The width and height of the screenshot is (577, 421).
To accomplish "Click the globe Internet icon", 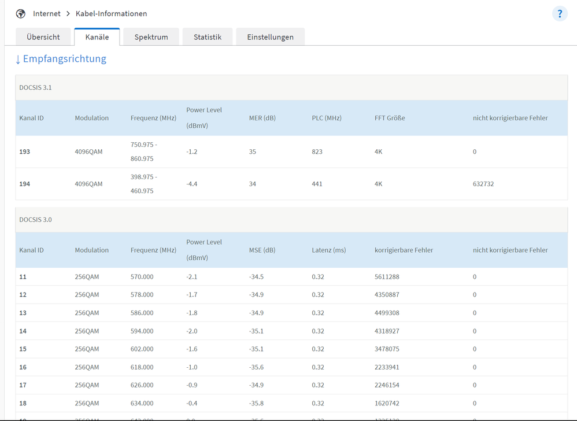I will [21, 13].
